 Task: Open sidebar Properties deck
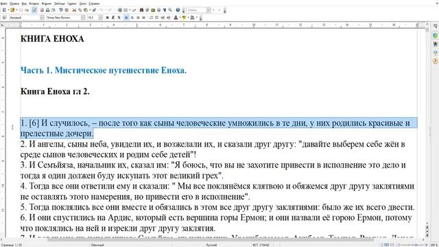tap(435, 36)
